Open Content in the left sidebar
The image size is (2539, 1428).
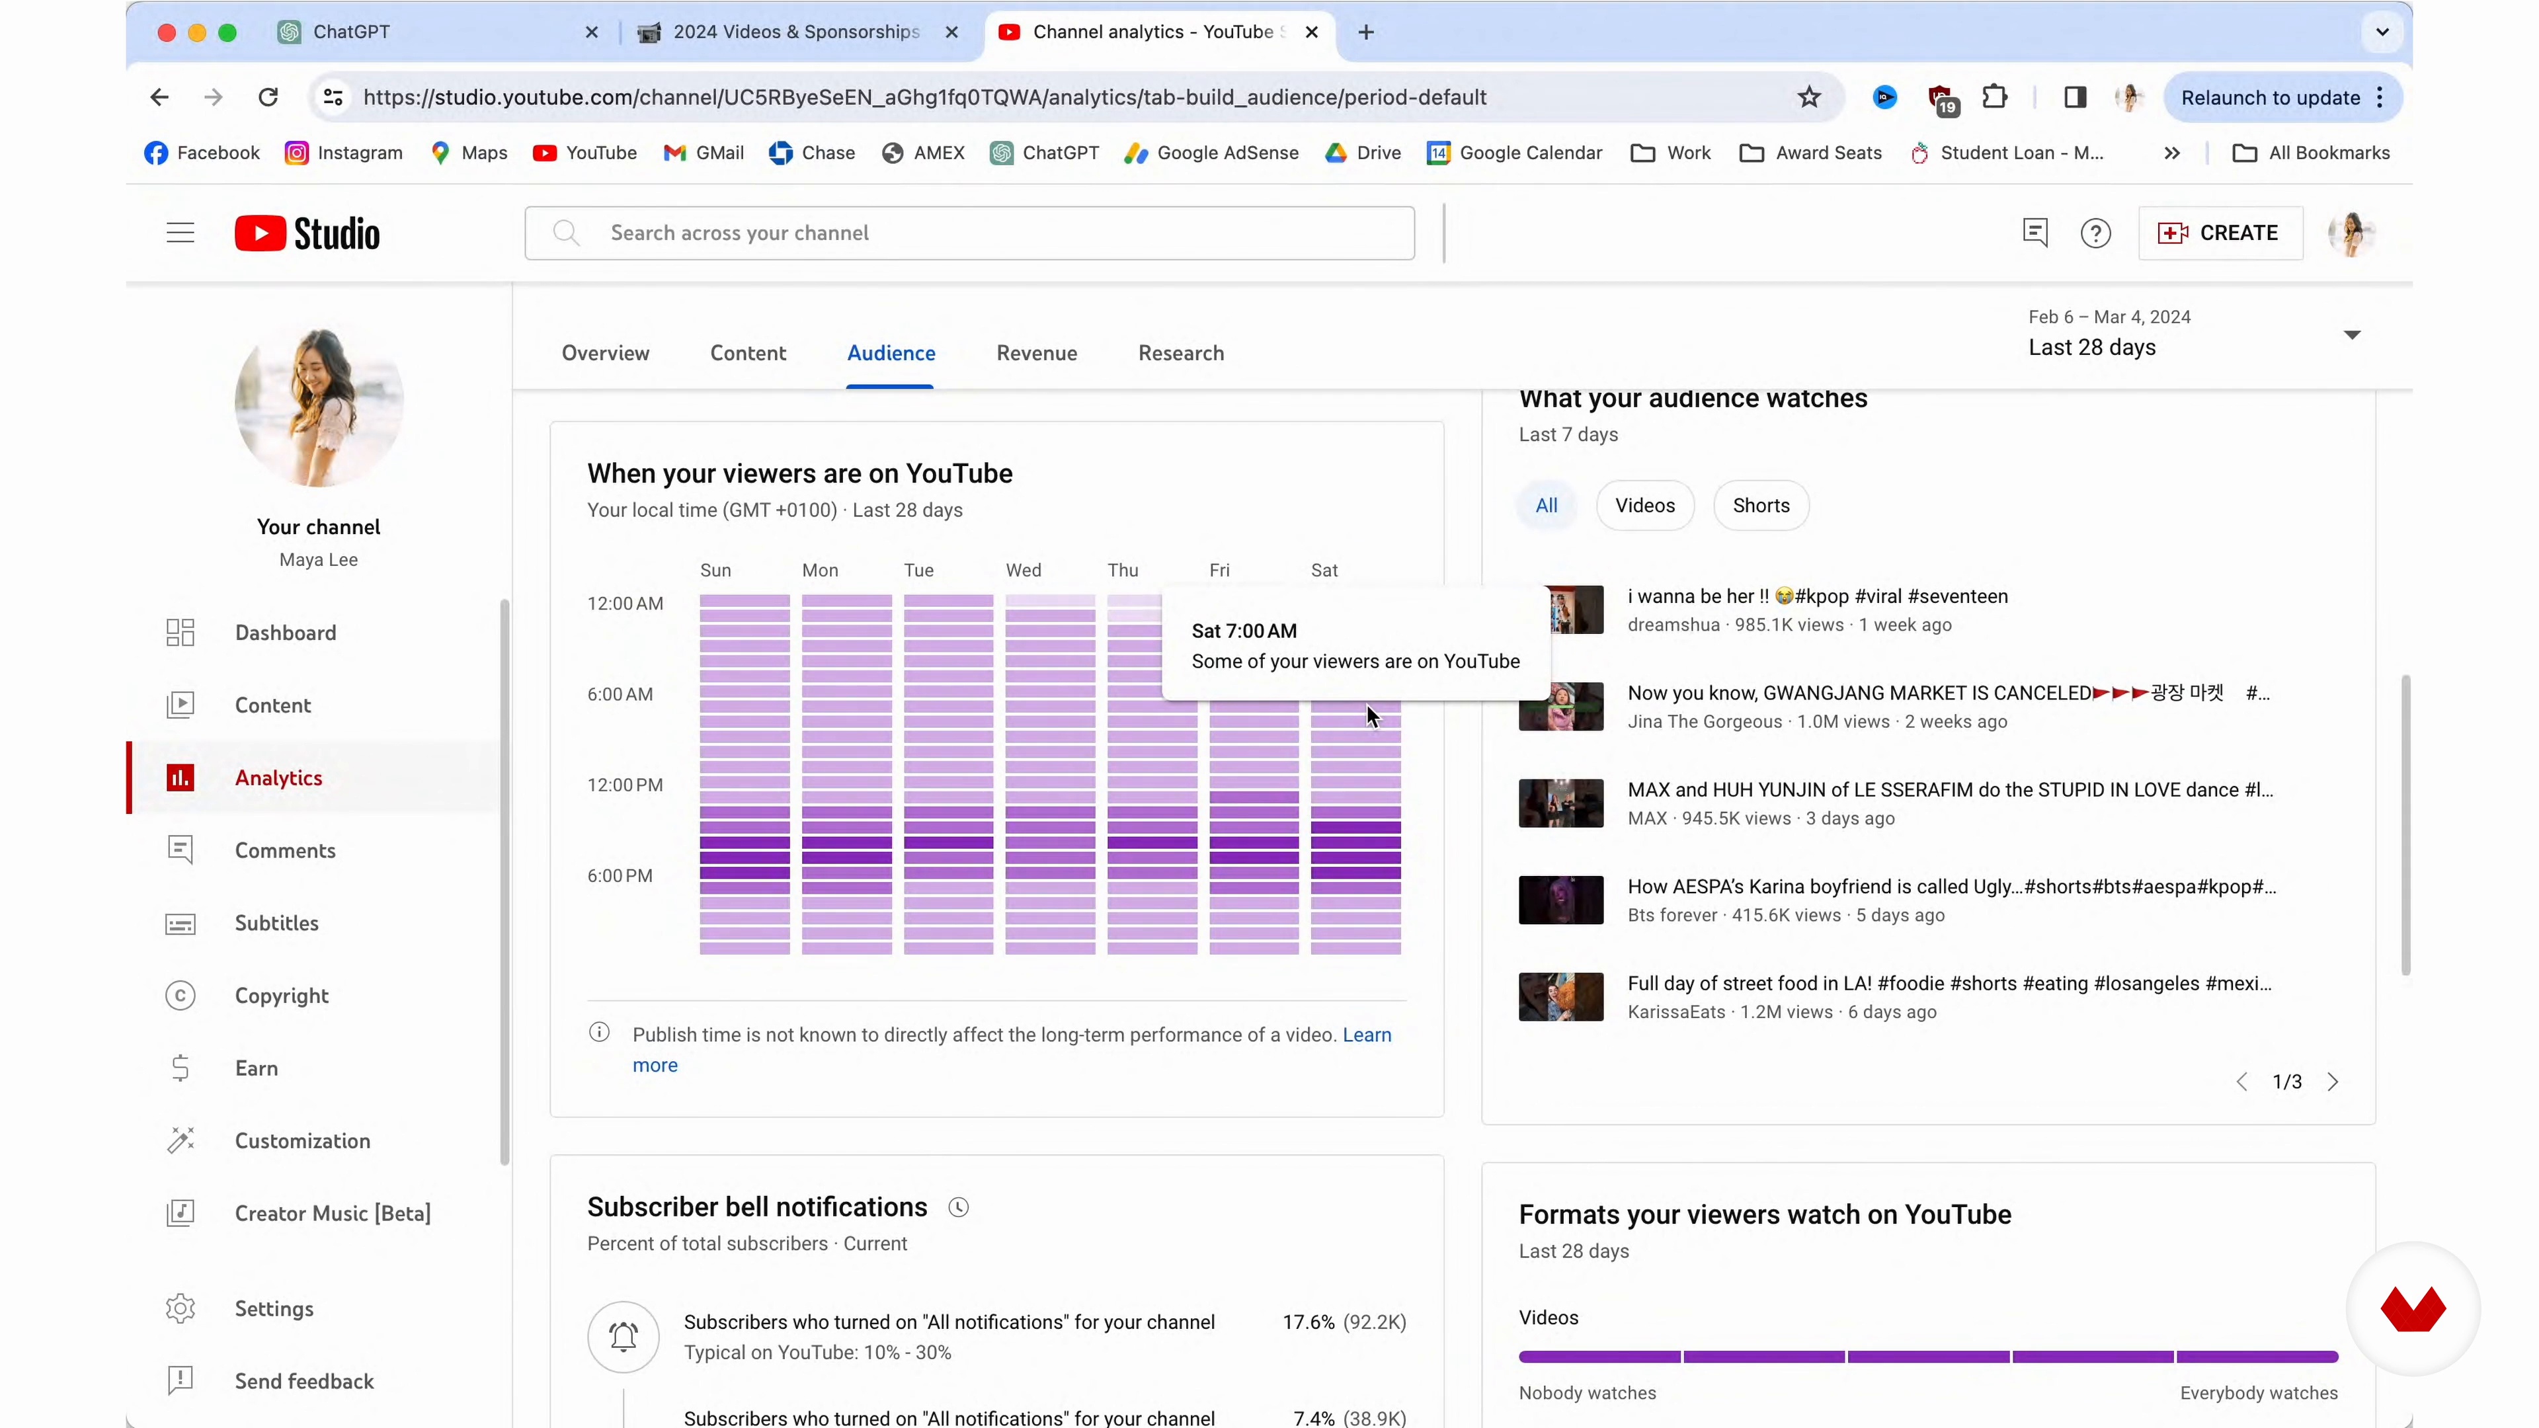coord(272,705)
